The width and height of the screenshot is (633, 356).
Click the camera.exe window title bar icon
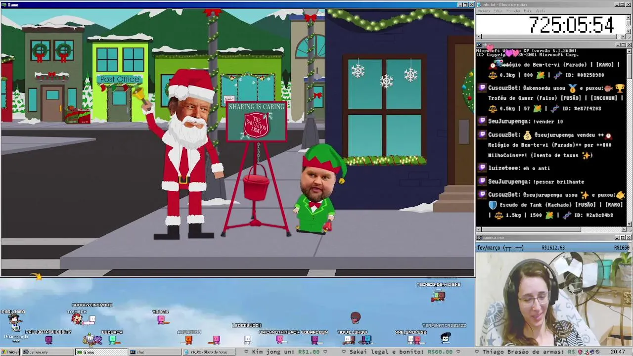click(x=479, y=238)
